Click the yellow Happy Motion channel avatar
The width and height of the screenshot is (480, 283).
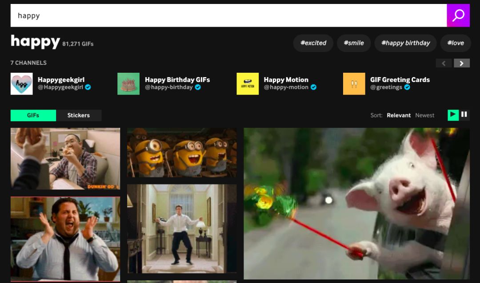tap(248, 84)
